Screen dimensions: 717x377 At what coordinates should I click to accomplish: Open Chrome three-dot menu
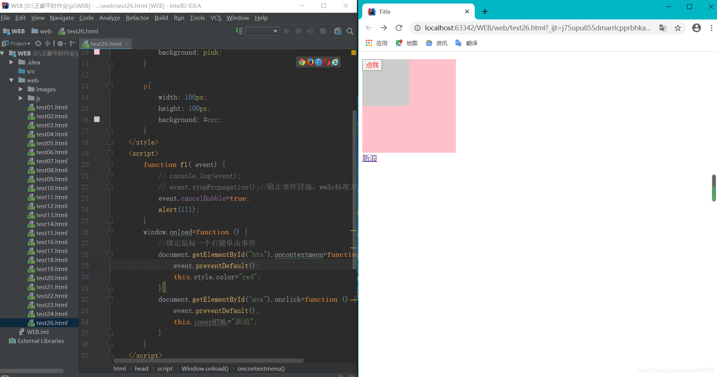point(711,28)
